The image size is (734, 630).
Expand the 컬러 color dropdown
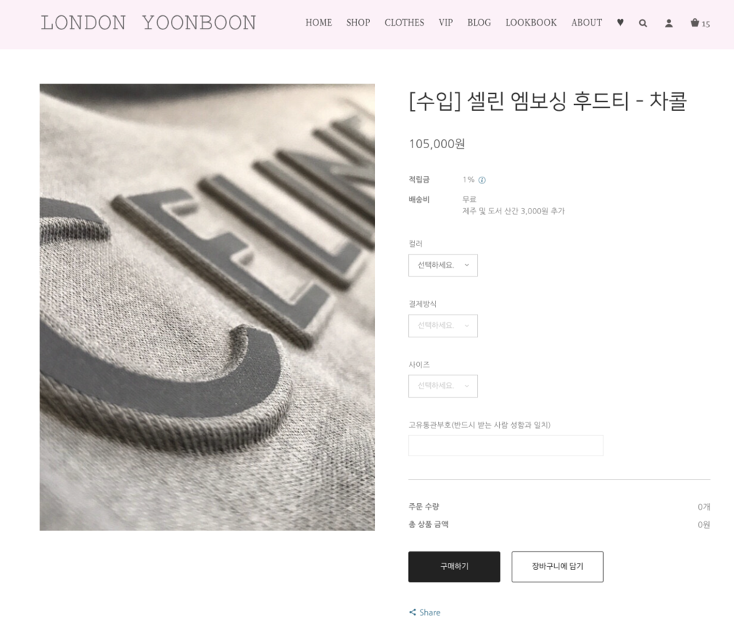(443, 265)
